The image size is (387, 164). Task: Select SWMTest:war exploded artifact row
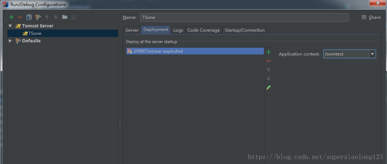[195, 51]
